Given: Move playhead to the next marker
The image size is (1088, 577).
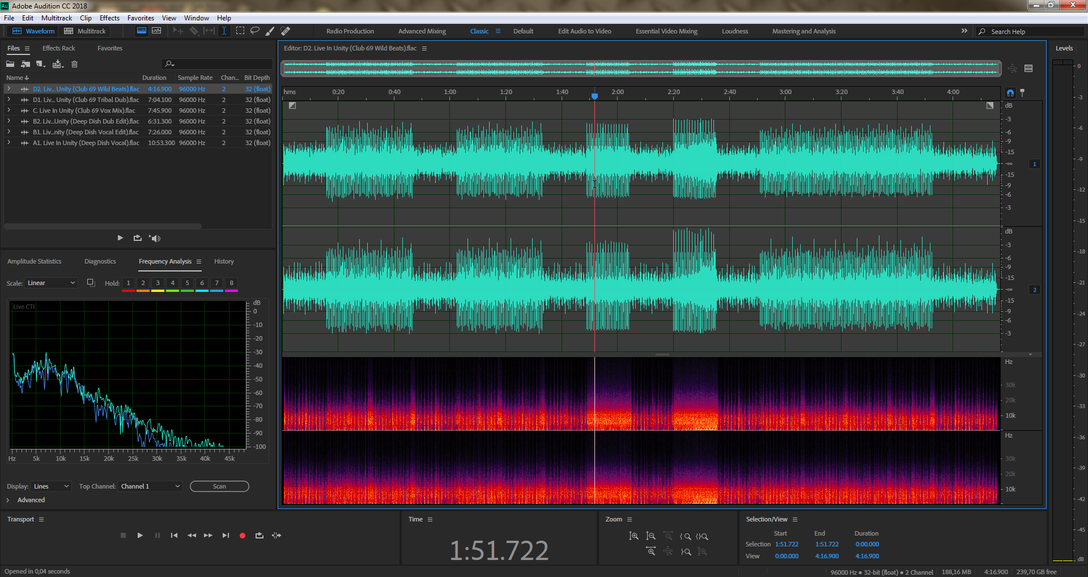Looking at the screenshot, I should point(226,536).
